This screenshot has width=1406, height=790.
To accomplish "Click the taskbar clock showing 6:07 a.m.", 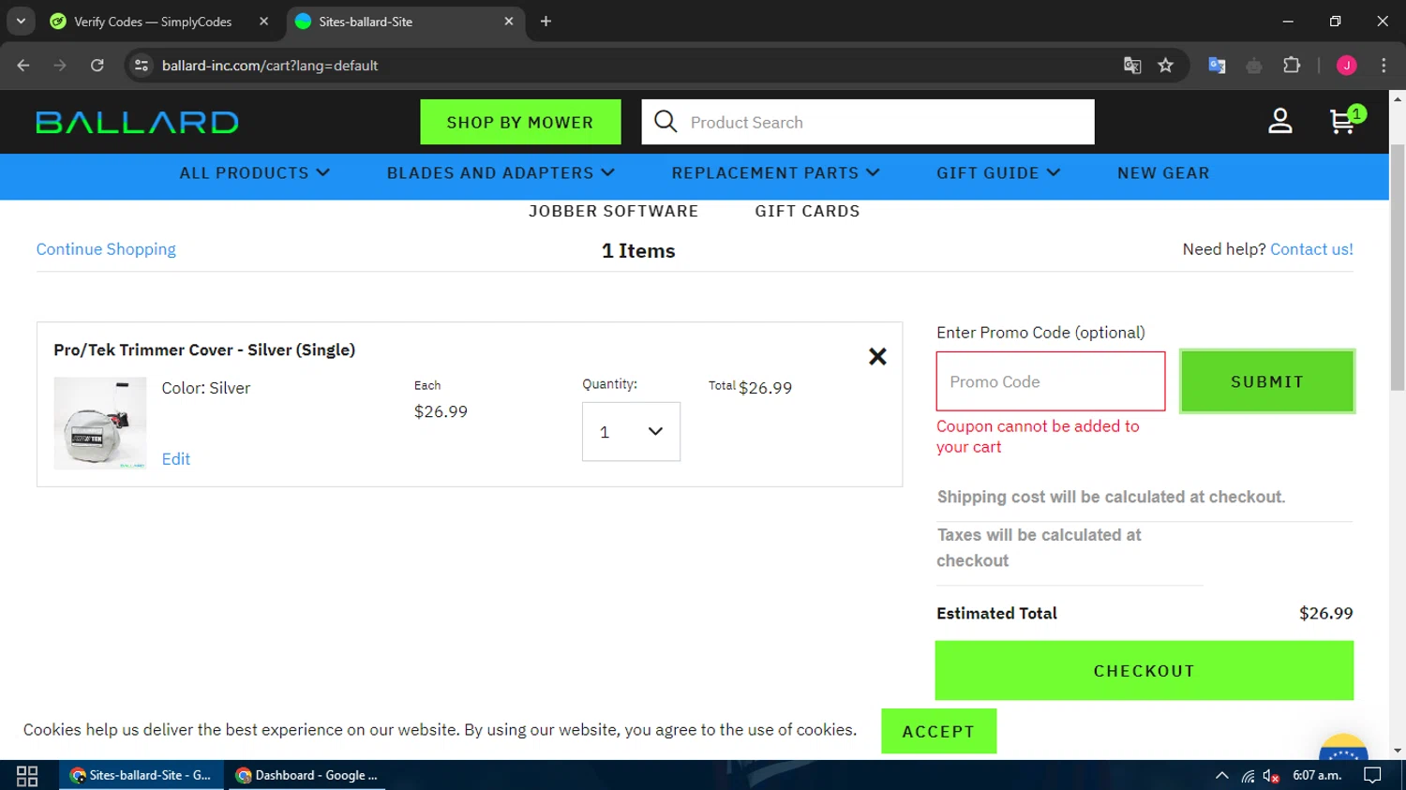I will click(1317, 776).
